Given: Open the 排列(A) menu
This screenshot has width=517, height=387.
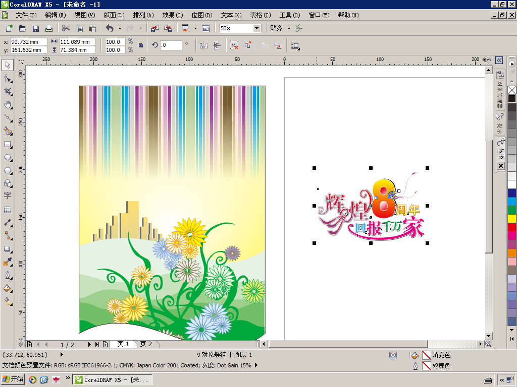Looking at the screenshot, I should point(143,15).
